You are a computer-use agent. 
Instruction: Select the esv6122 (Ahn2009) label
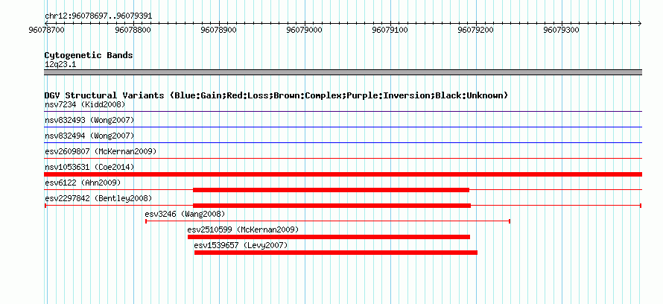click(x=83, y=183)
